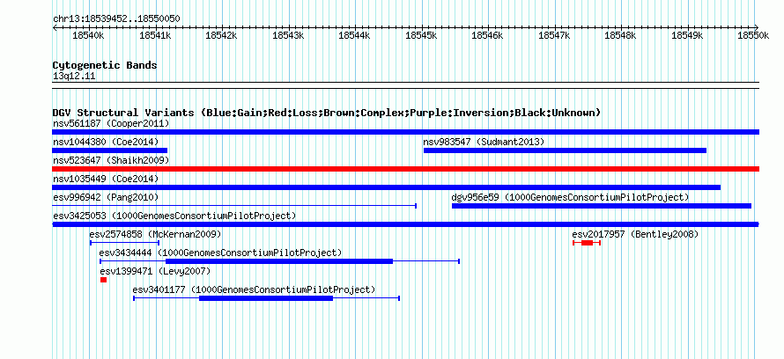Click the nsv1035449 (Coe2014) variant bar

coord(387,187)
